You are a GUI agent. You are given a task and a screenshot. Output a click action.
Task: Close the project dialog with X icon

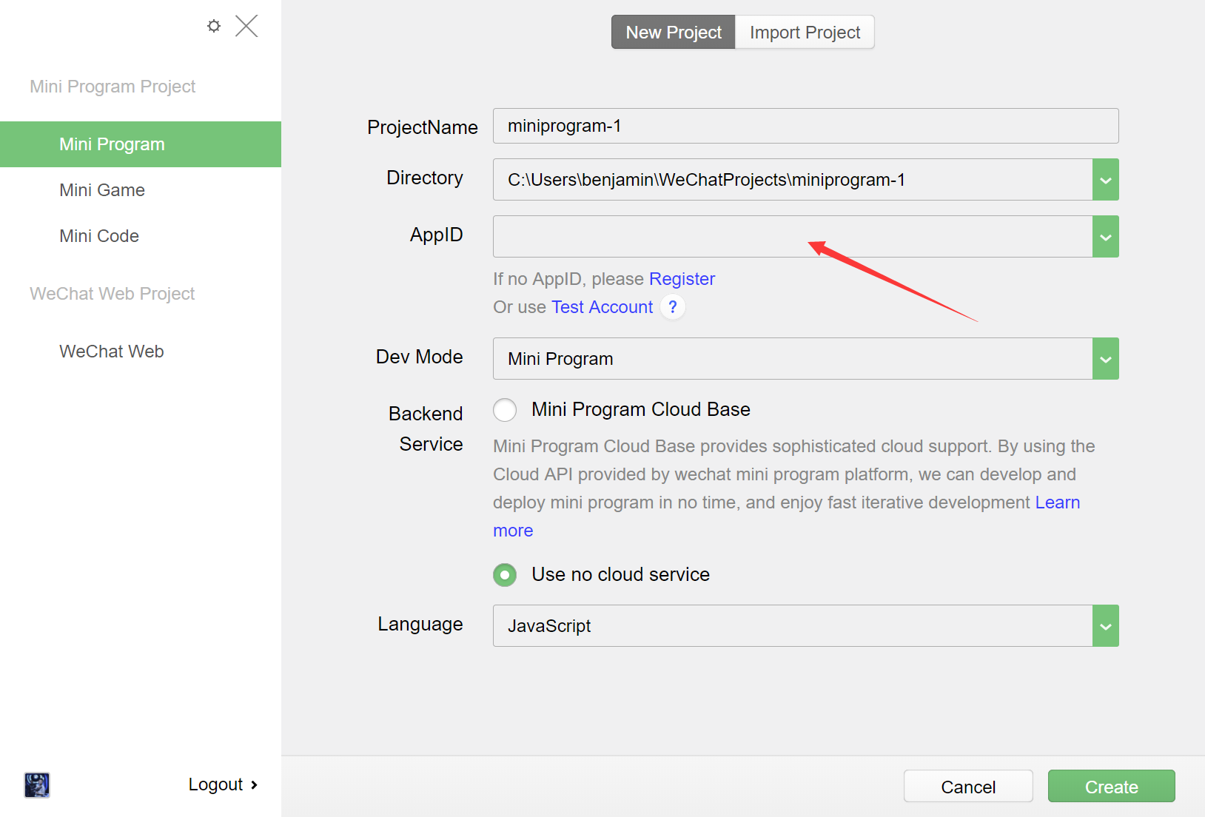click(x=246, y=26)
